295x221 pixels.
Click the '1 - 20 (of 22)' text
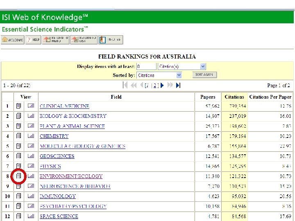click(17, 86)
